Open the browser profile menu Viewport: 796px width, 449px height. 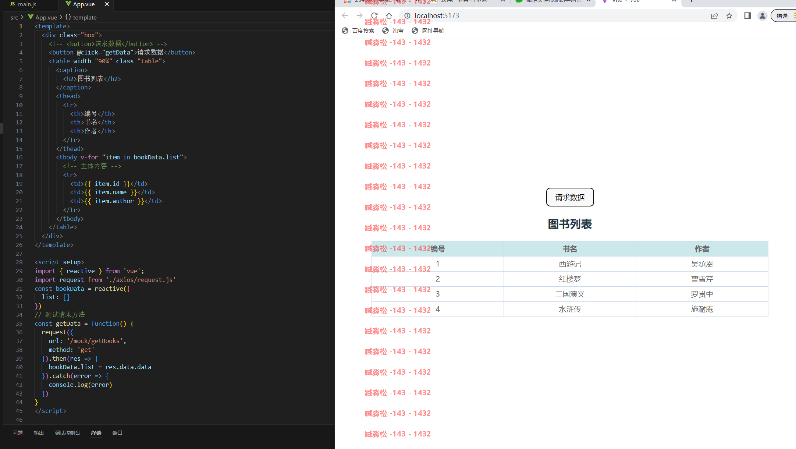click(x=762, y=15)
